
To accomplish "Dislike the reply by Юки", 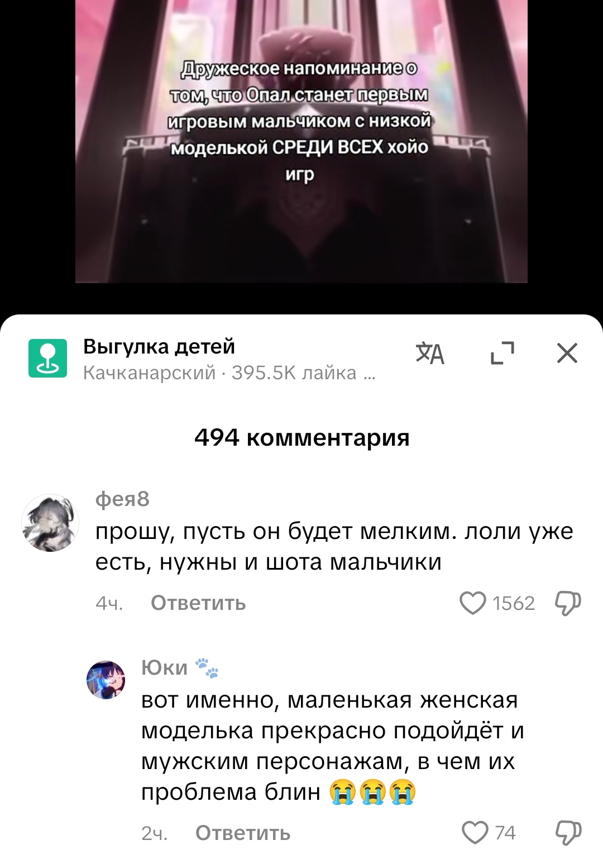I will pos(568,833).
